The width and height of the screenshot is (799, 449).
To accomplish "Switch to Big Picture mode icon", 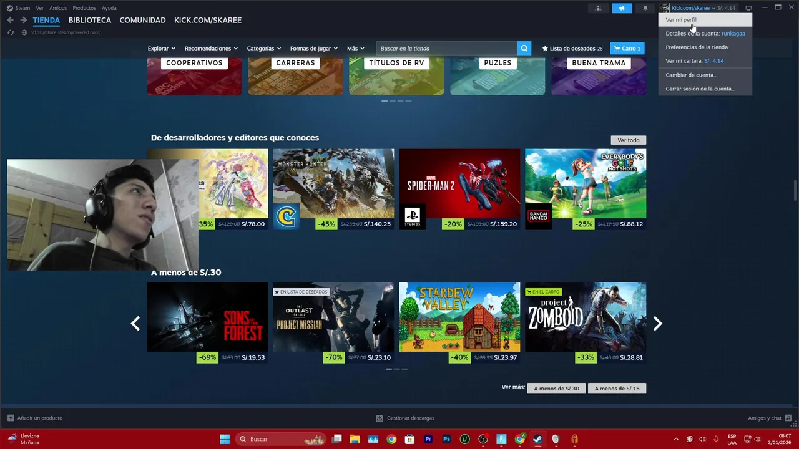I will click(748, 8).
